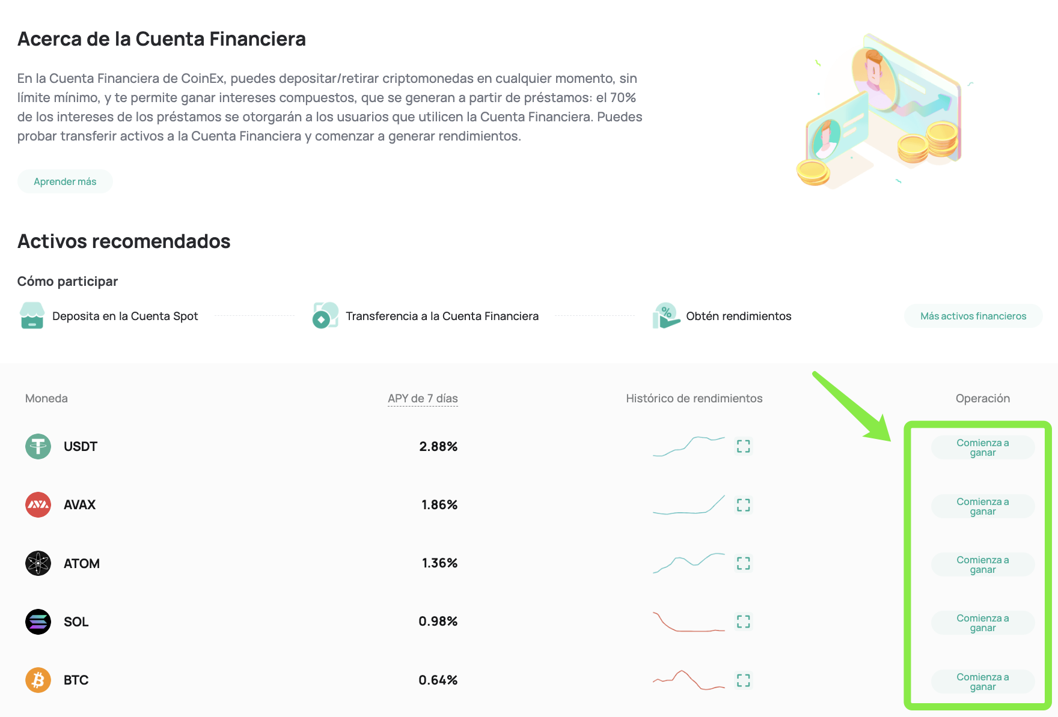Viewport: 1058px width, 717px height.
Task: Click the ATOM coin icon
Action: (x=38, y=563)
